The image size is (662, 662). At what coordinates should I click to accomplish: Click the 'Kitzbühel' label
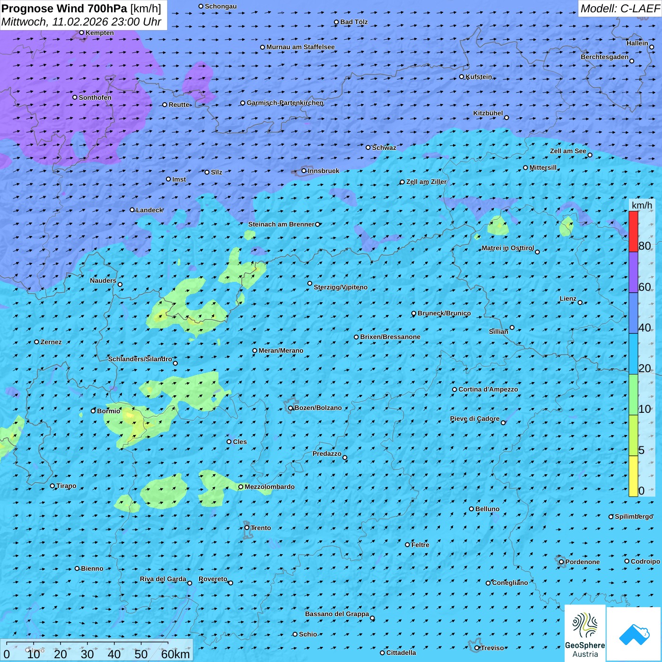coord(488,113)
